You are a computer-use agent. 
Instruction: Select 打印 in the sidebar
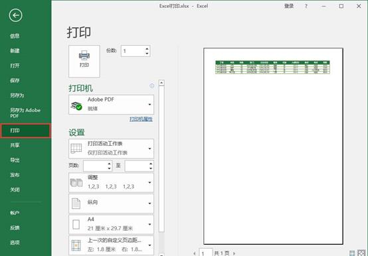click(25, 131)
